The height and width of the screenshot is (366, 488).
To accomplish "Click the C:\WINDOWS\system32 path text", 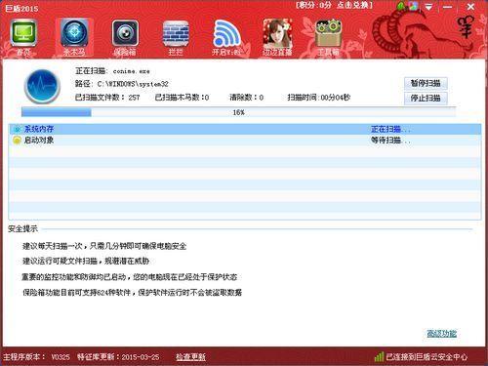I will point(133,84).
